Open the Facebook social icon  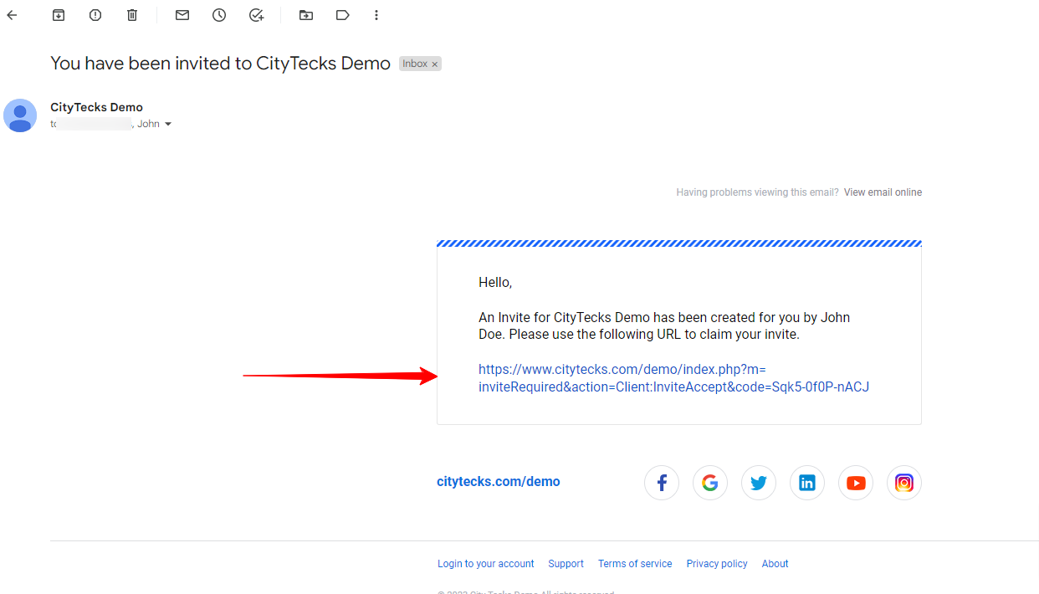pyautogui.click(x=662, y=483)
